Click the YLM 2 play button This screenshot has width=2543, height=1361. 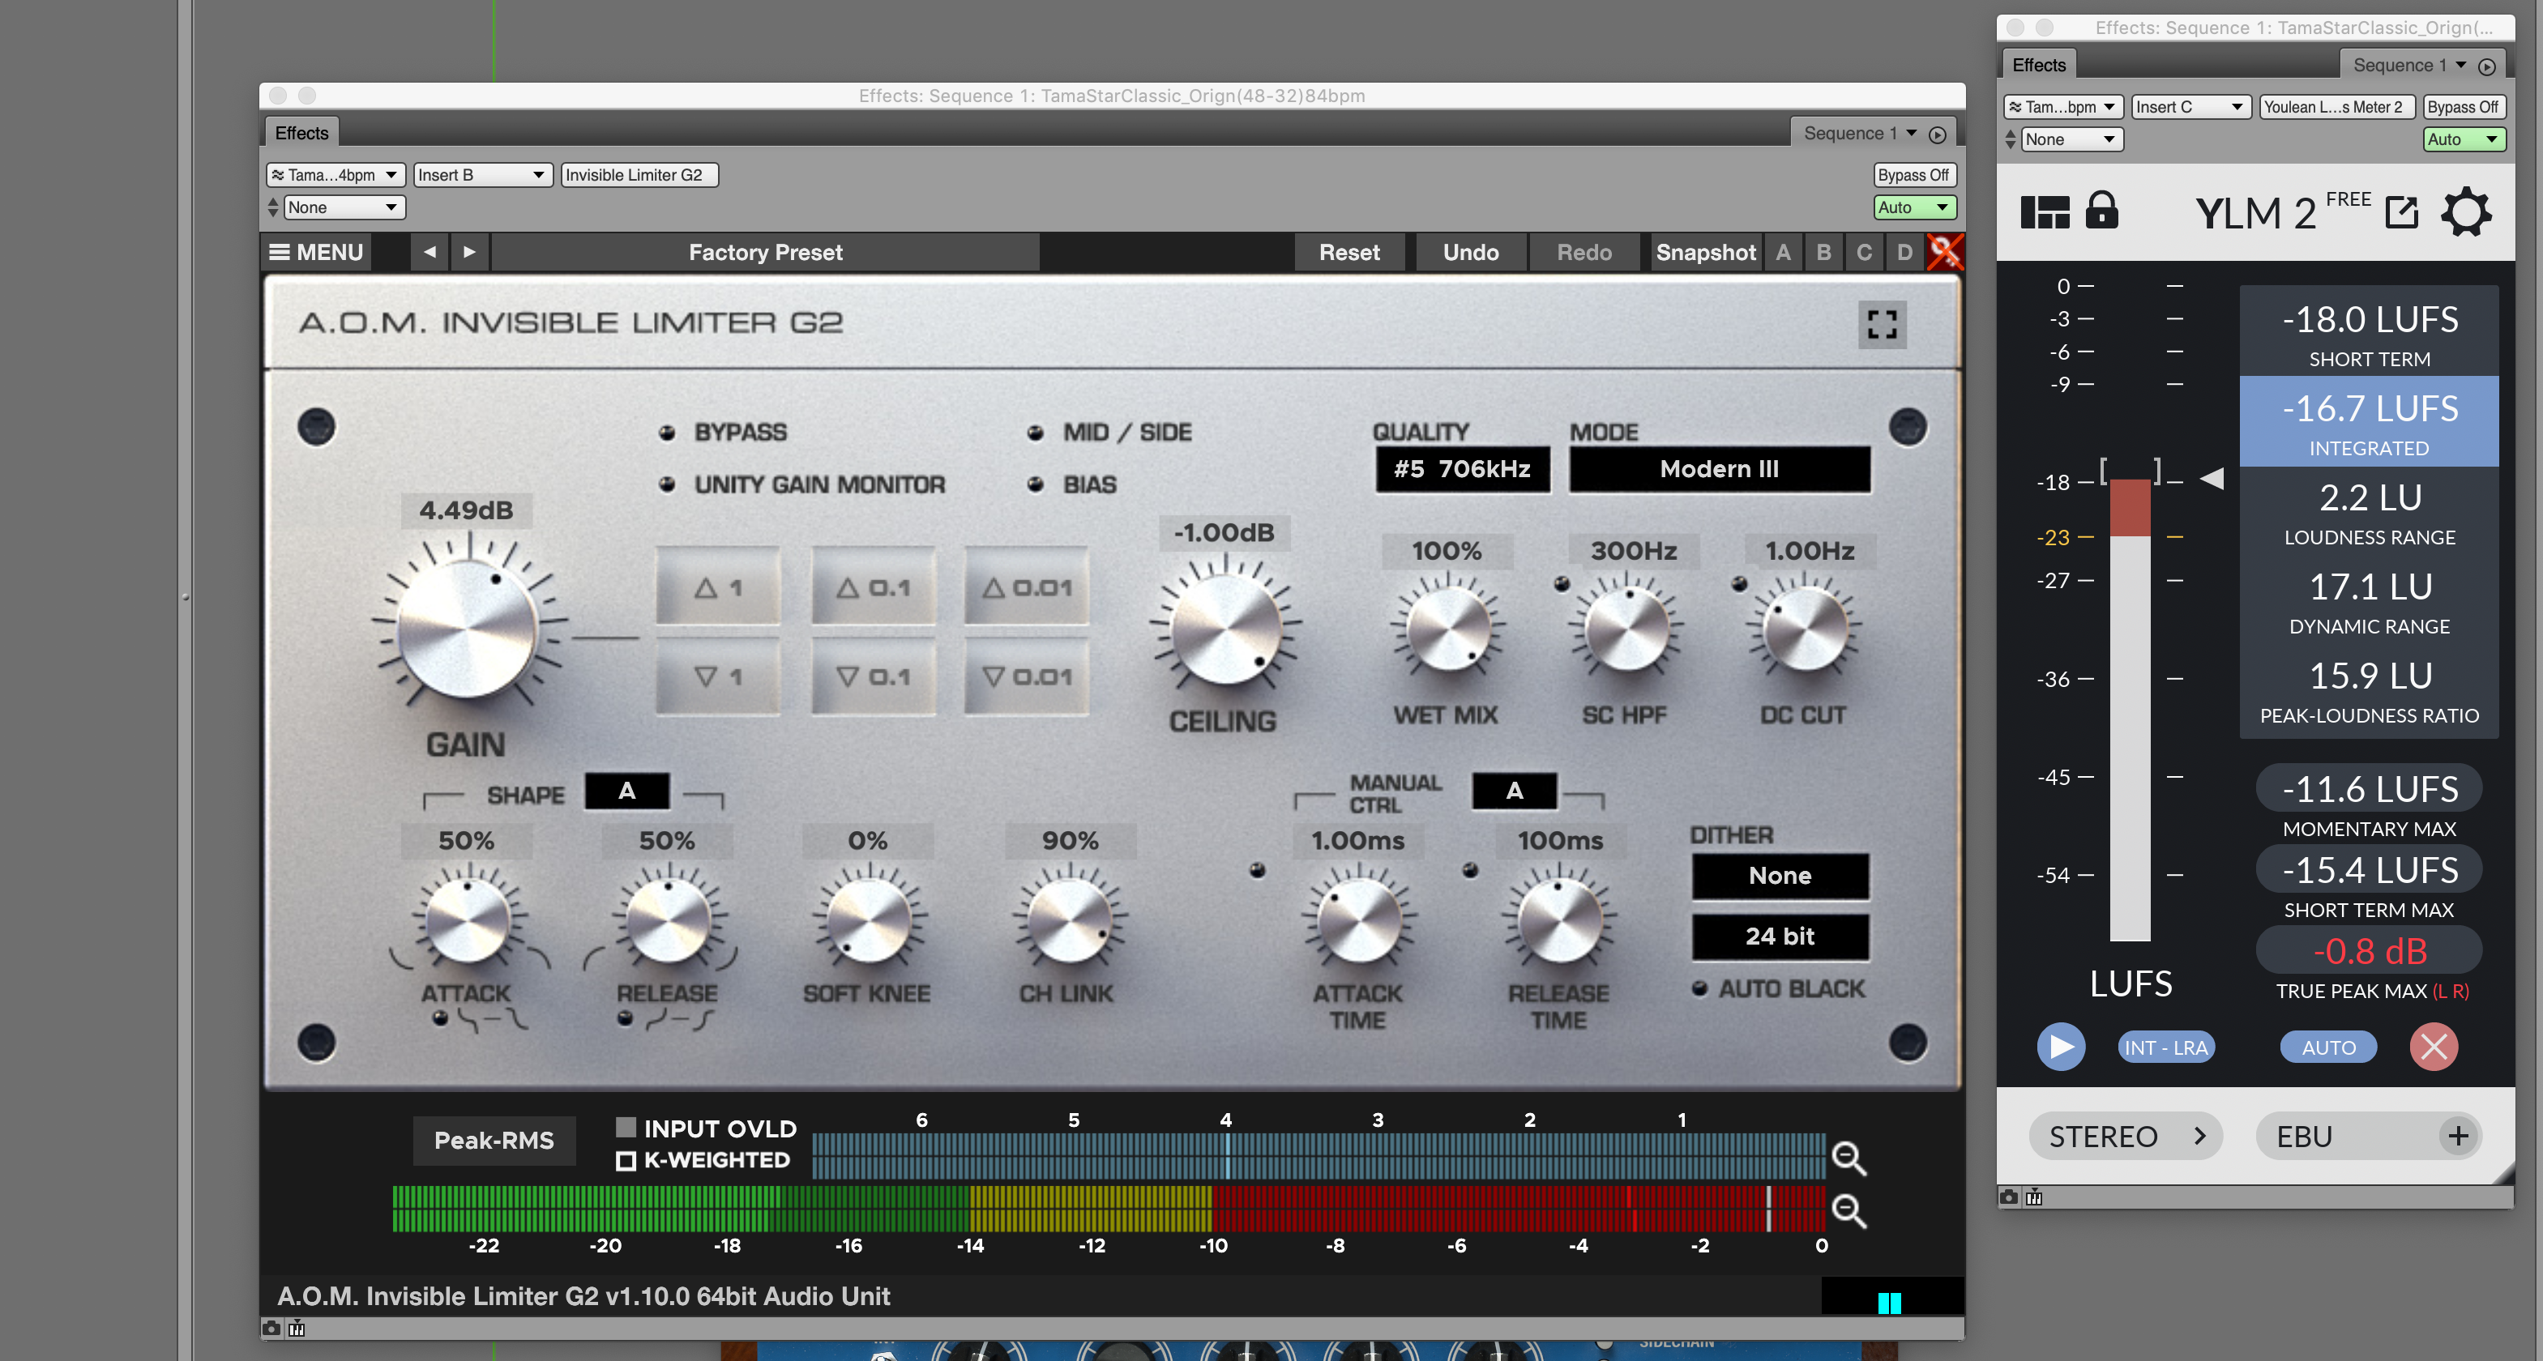coord(2062,1047)
